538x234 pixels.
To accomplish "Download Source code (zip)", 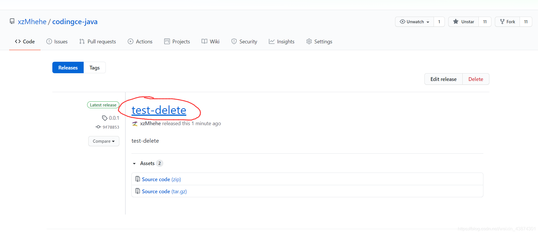I will click(161, 179).
